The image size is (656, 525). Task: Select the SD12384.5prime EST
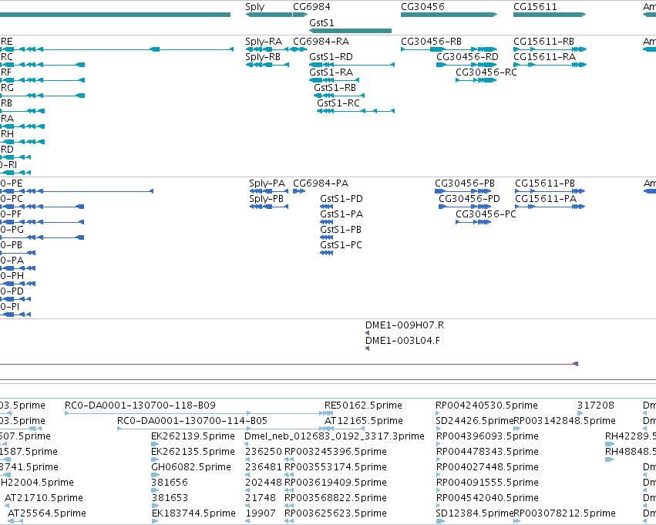440,521
